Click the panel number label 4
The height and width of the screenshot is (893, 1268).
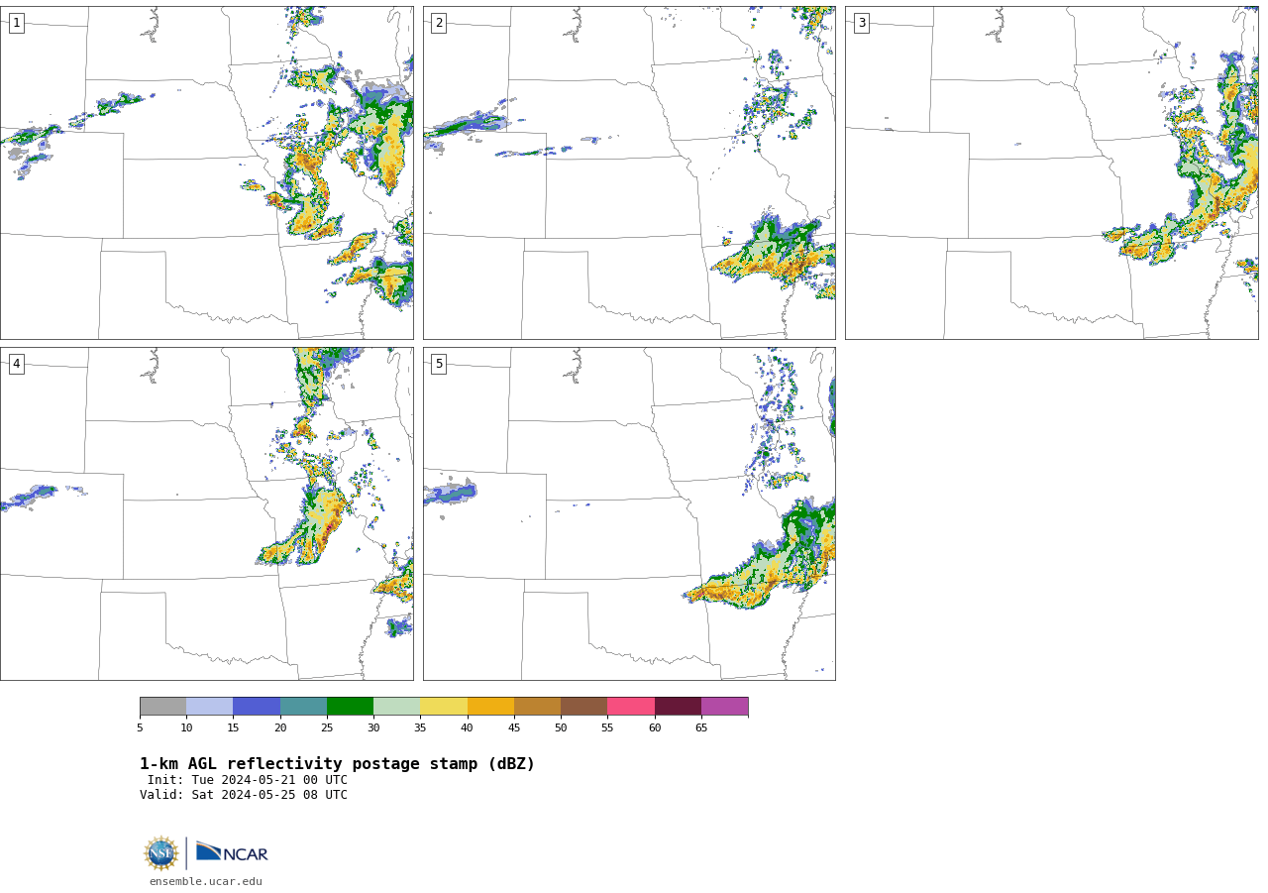(16, 364)
